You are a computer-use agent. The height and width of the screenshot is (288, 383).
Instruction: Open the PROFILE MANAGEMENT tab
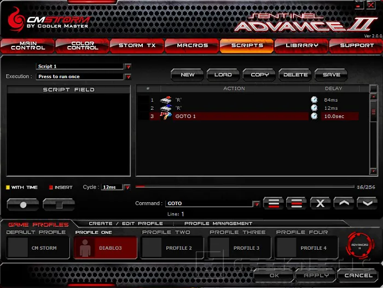pyautogui.click(x=218, y=224)
